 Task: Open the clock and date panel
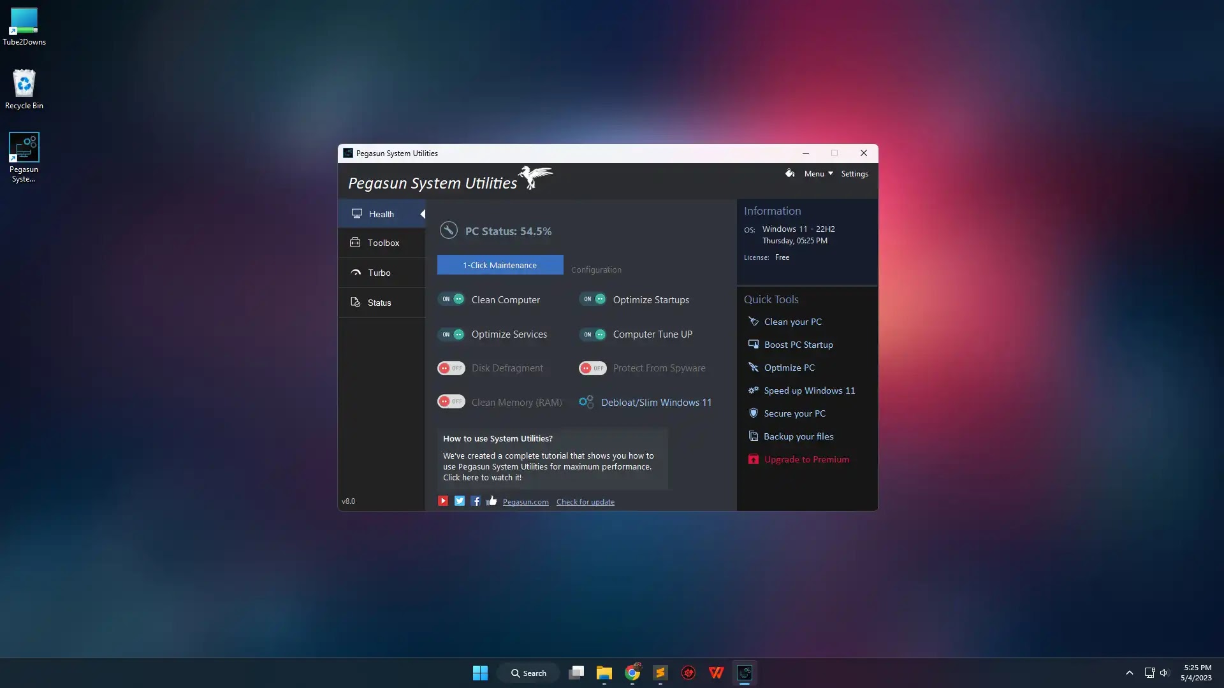1197,673
